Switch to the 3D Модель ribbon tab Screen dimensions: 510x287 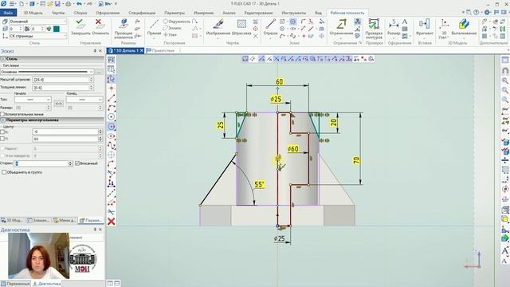point(33,13)
